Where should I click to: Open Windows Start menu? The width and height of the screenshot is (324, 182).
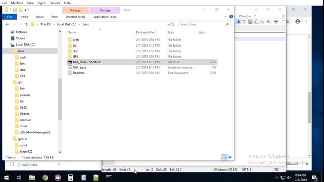(6, 177)
